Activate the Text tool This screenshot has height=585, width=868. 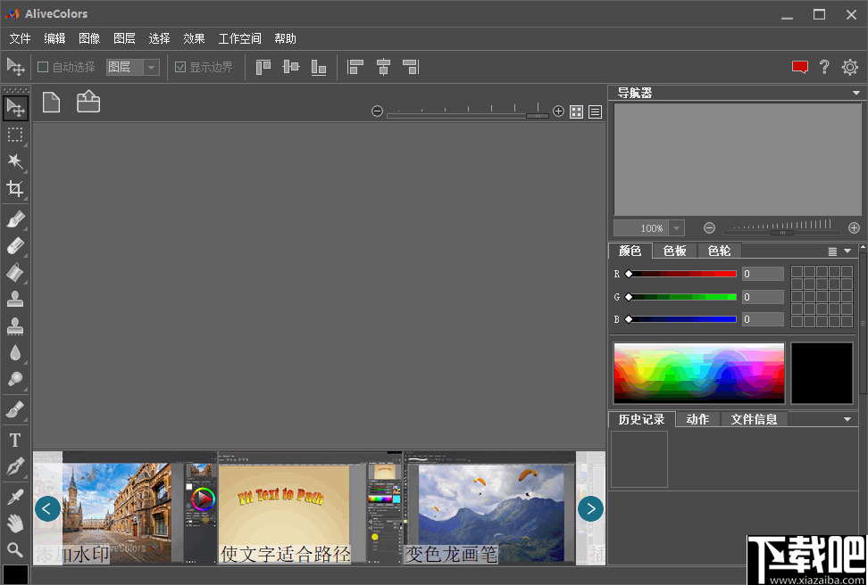tap(15, 438)
